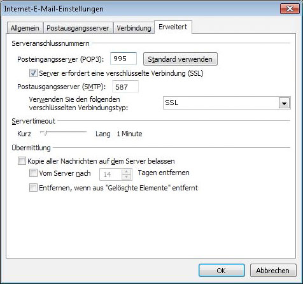The height and width of the screenshot is (284, 303).
Task: Click the Servertimeout slider handle
Action: pyautogui.click(x=45, y=133)
